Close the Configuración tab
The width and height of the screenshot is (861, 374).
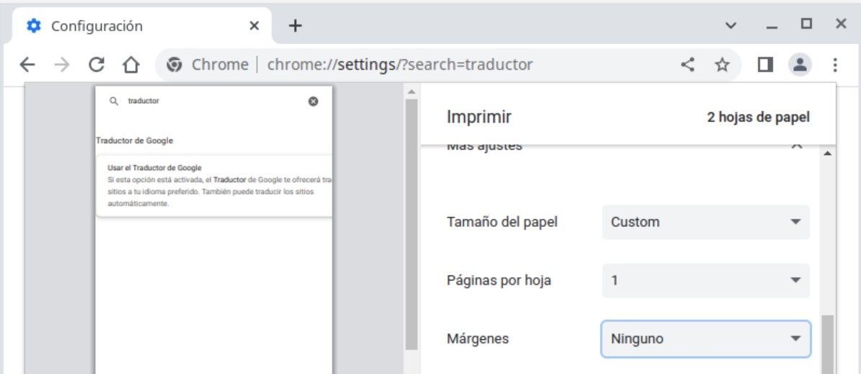(x=254, y=26)
